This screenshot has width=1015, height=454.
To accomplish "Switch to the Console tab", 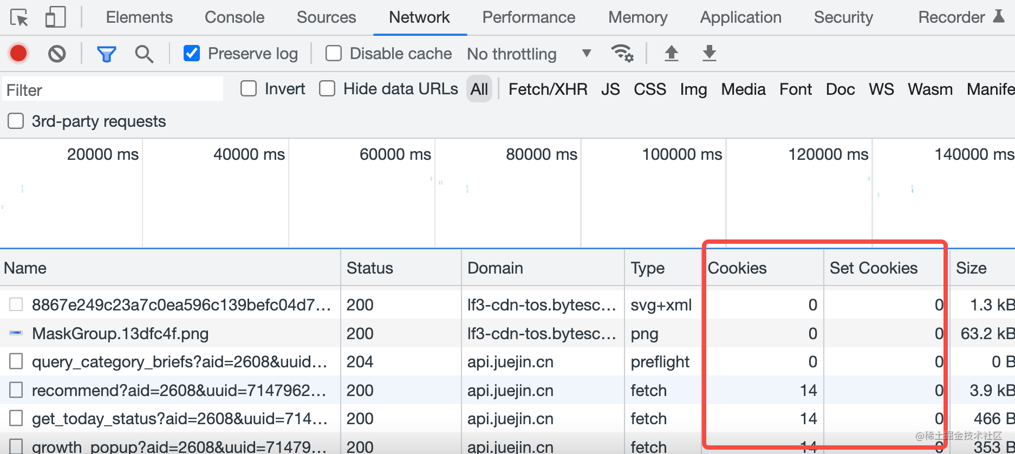I will (x=235, y=17).
